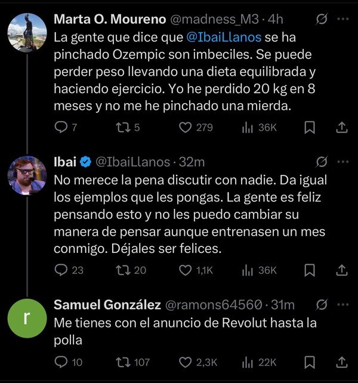
Task: Open more options on Samuel González's tweet
Action: tap(342, 305)
